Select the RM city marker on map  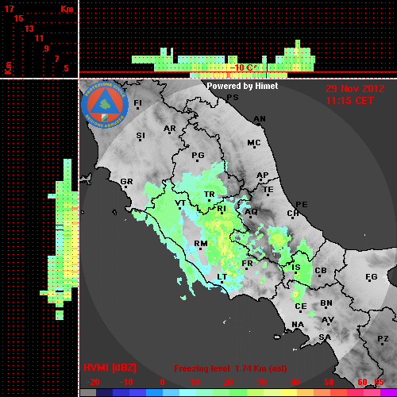click(201, 249)
